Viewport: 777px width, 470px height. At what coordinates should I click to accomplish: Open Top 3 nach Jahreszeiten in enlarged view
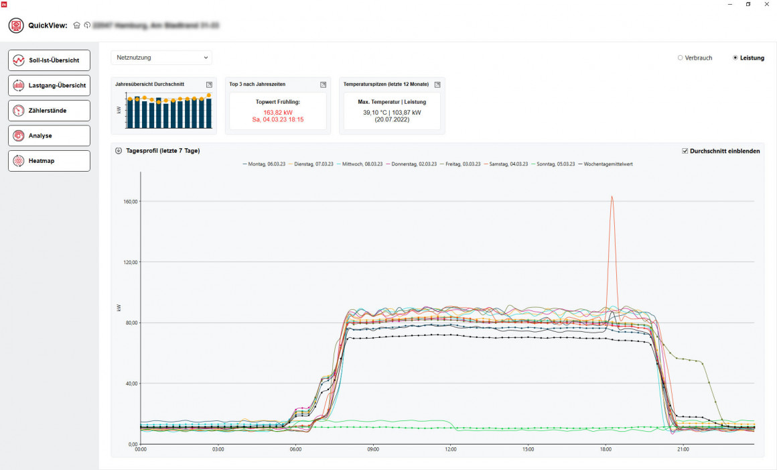pyautogui.click(x=324, y=84)
